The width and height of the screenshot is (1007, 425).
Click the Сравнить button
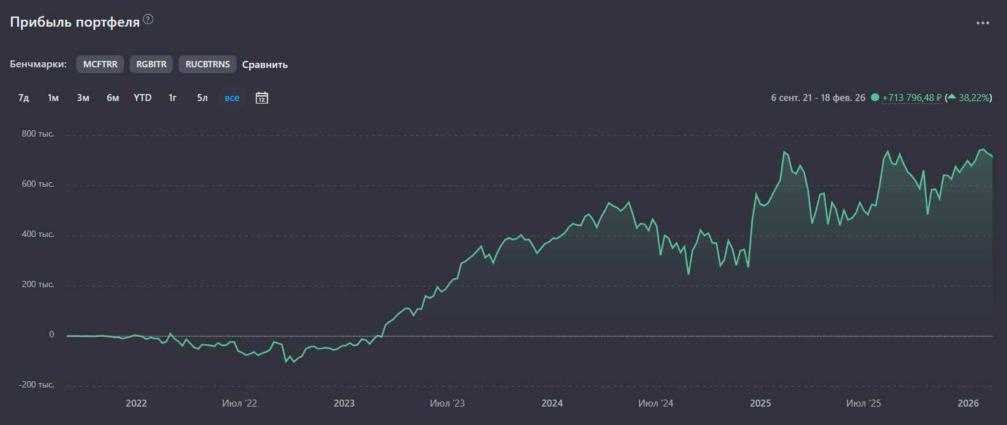265,65
